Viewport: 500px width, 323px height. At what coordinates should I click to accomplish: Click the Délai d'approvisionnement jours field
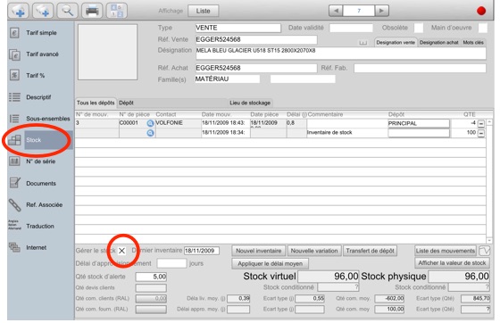171,263
